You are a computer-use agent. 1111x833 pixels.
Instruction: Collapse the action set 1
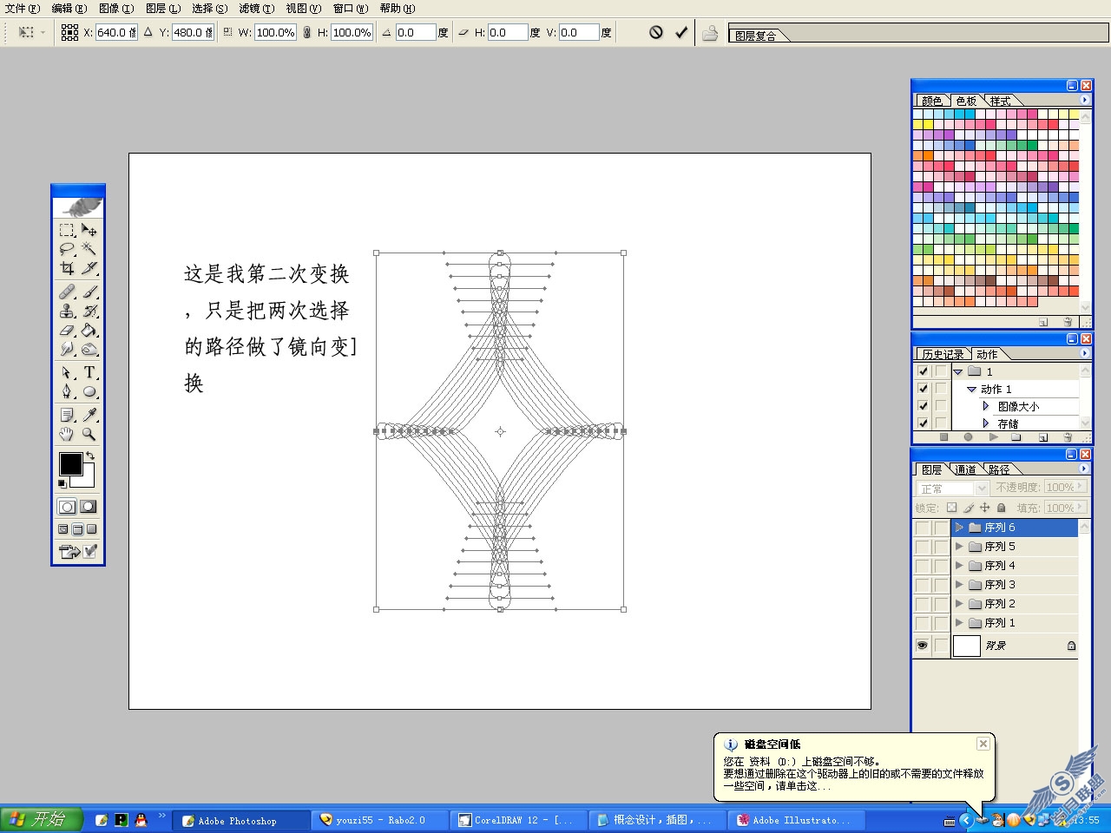[958, 371]
